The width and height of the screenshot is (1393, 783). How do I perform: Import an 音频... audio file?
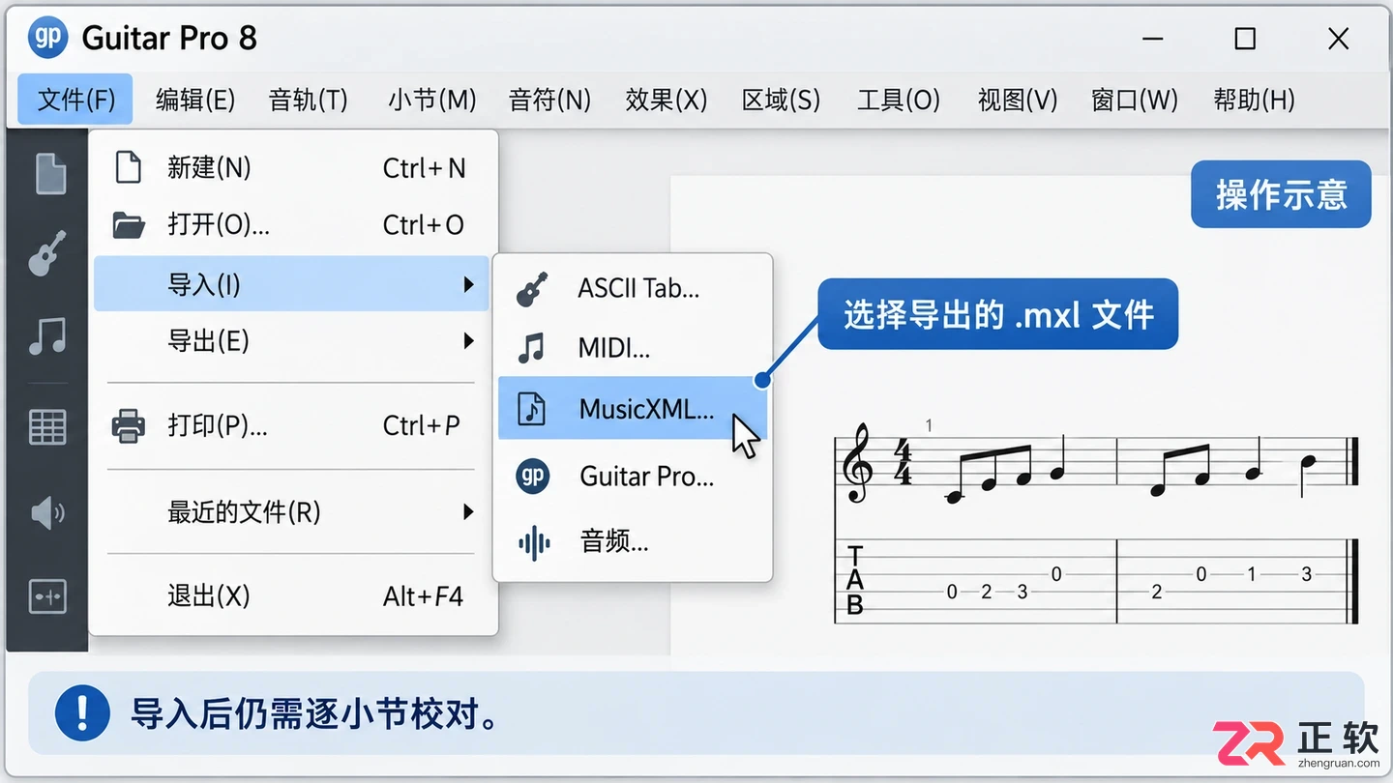click(x=633, y=541)
